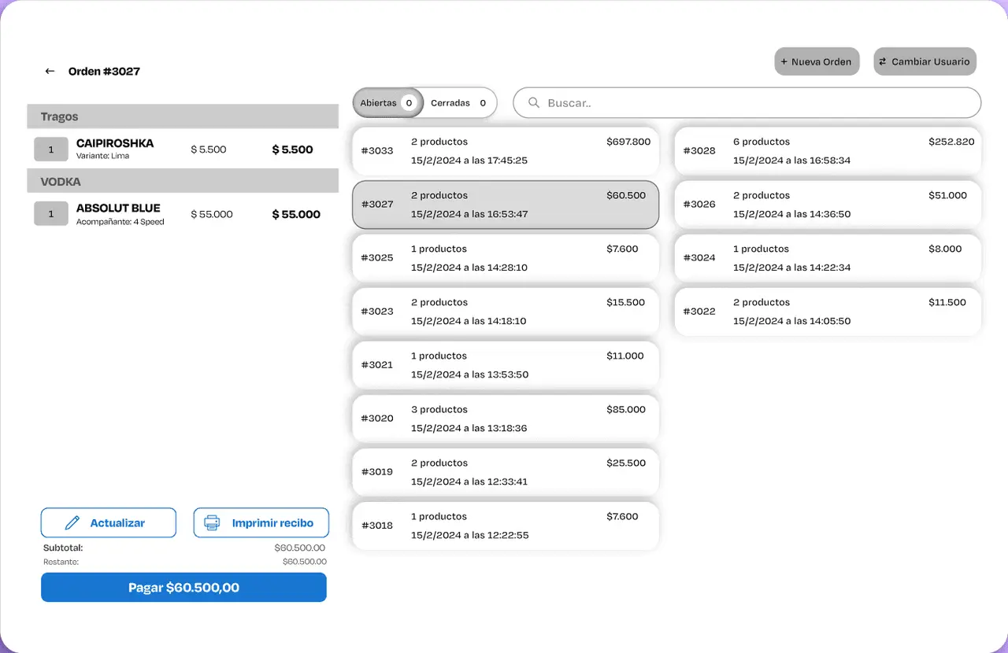
Task: Click the timestamp 15/2/2024 a las 17:45:25
Action: pyautogui.click(x=469, y=160)
